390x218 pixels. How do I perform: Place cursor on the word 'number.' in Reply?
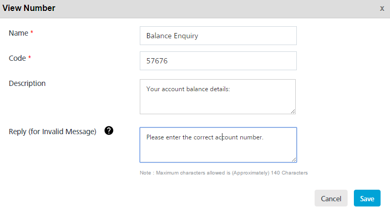[251, 137]
